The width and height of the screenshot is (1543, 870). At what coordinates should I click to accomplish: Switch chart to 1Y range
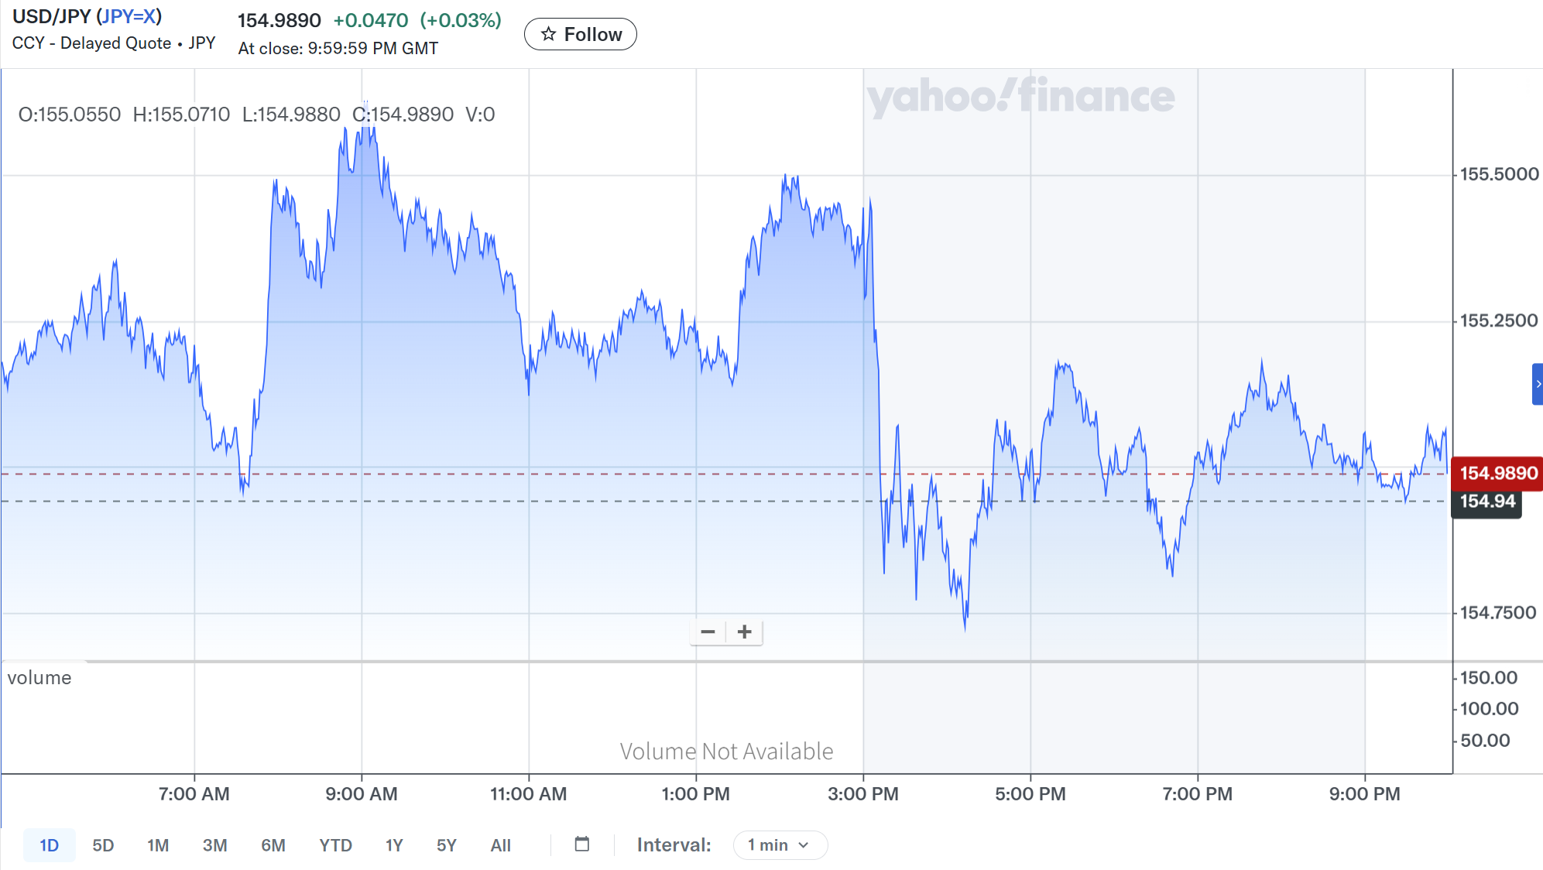coord(394,845)
